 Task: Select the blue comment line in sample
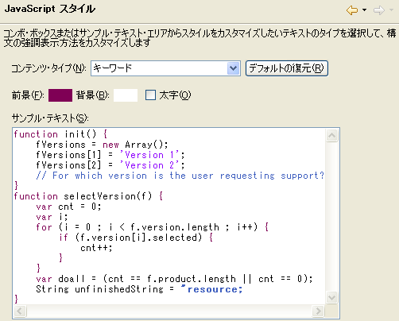[180, 176]
